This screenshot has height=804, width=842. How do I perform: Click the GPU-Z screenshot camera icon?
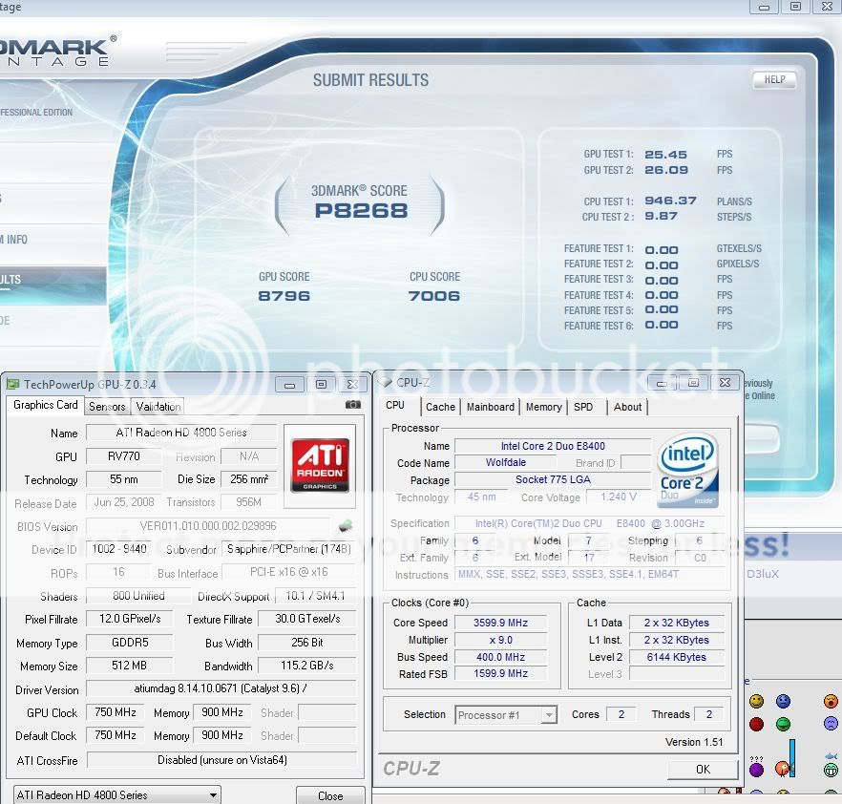click(x=352, y=405)
